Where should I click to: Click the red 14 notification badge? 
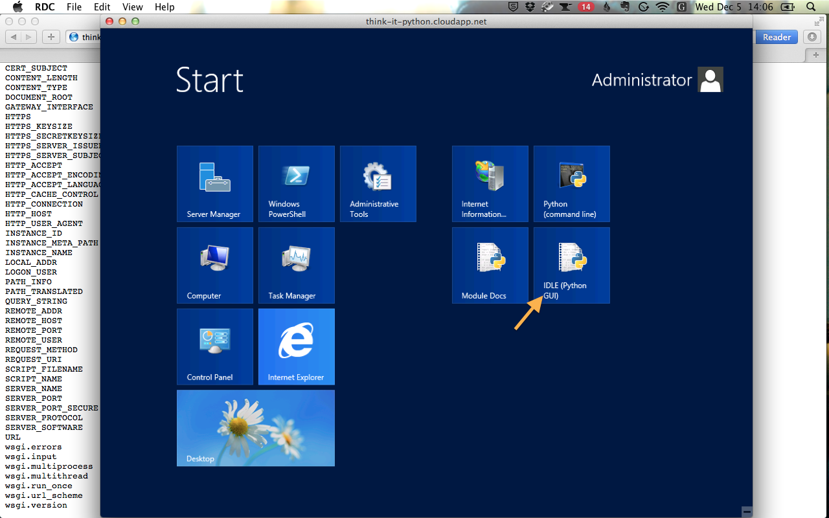(x=585, y=7)
